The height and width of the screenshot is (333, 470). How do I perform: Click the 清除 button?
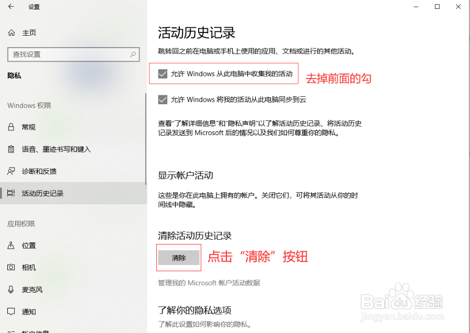[179, 258]
